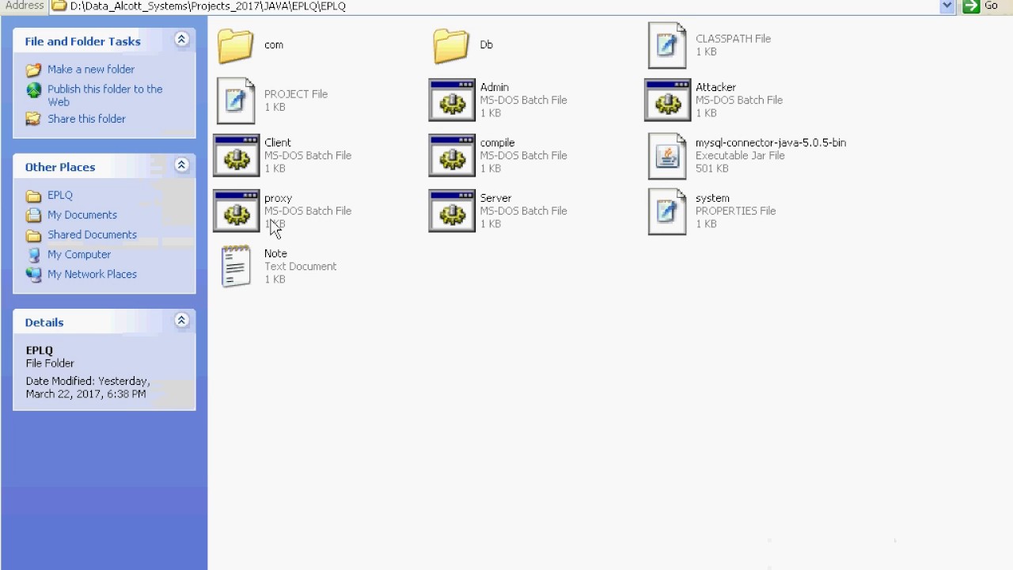The image size is (1013, 570).
Task: Select the system PROPERTIES file icon
Action: pyautogui.click(x=667, y=211)
